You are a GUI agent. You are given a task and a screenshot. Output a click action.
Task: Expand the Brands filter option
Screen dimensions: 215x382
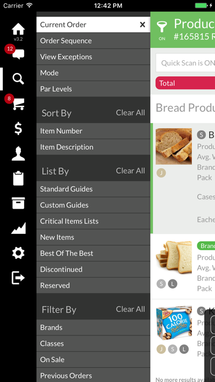tap(93, 328)
